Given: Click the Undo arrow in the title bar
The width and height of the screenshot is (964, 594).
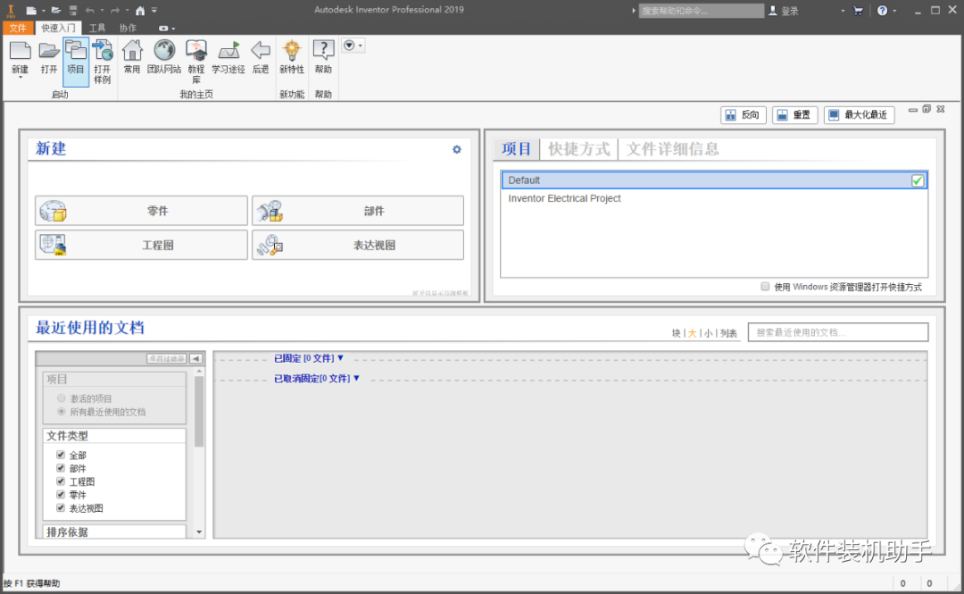Looking at the screenshot, I should 90,11.
